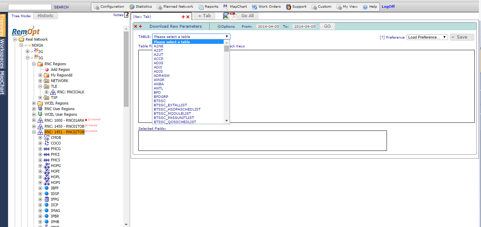Open the Statistics toolbar item
This screenshot has width=481, height=227.
(140, 7)
